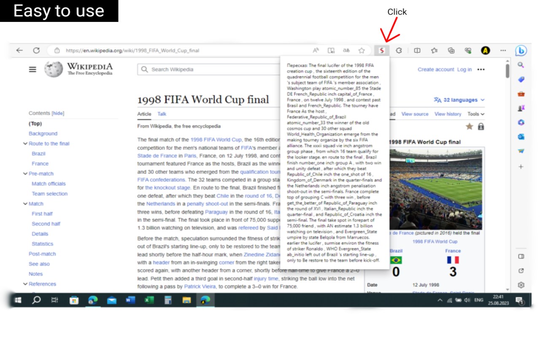Open the yellow profile avatar
This screenshot has width=540, height=337.
point(486,51)
